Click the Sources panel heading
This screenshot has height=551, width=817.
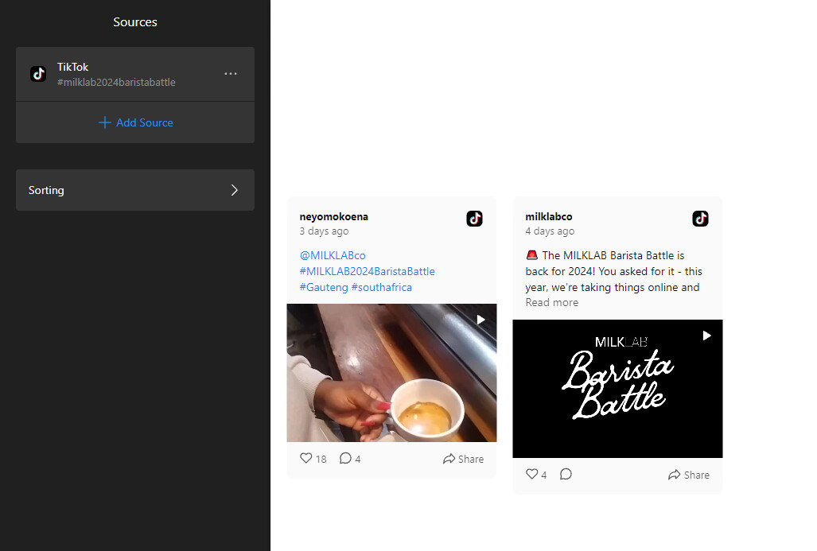point(135,22)
